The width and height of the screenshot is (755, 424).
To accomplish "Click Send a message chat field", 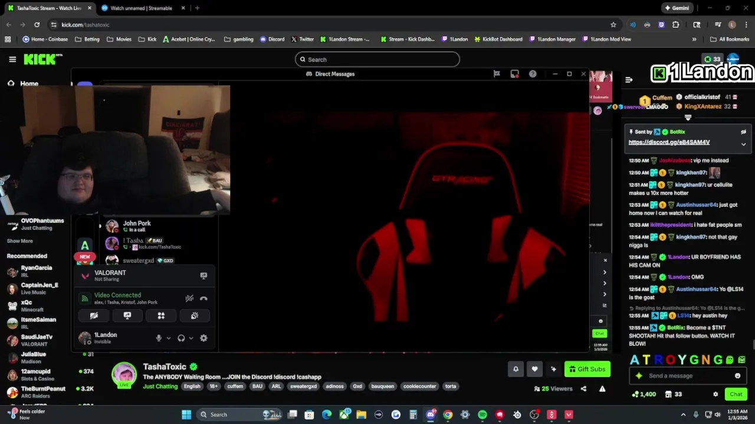I will (687, 376).
